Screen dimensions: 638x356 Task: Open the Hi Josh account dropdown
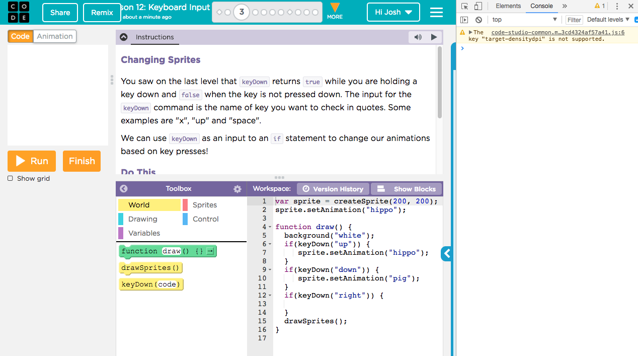(393, 12)
